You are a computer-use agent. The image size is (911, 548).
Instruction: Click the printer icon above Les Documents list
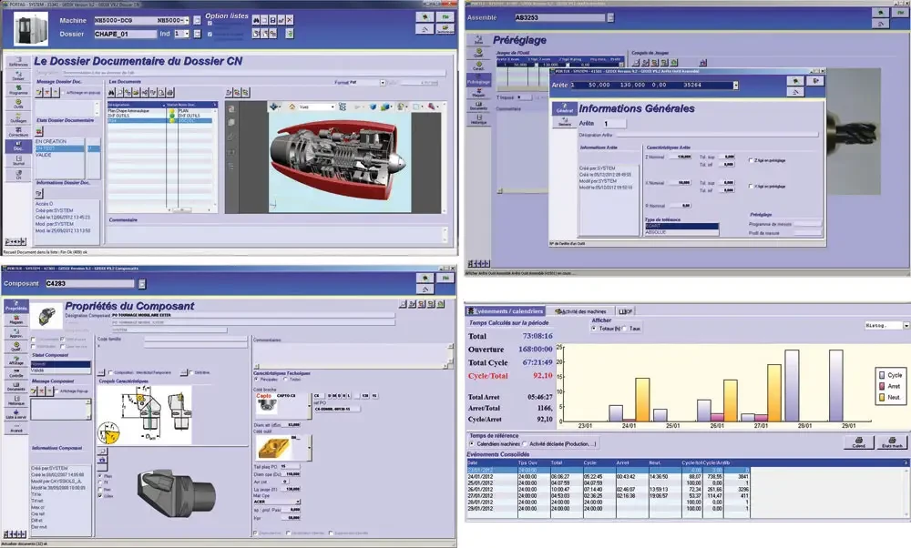tap(170, 92)
